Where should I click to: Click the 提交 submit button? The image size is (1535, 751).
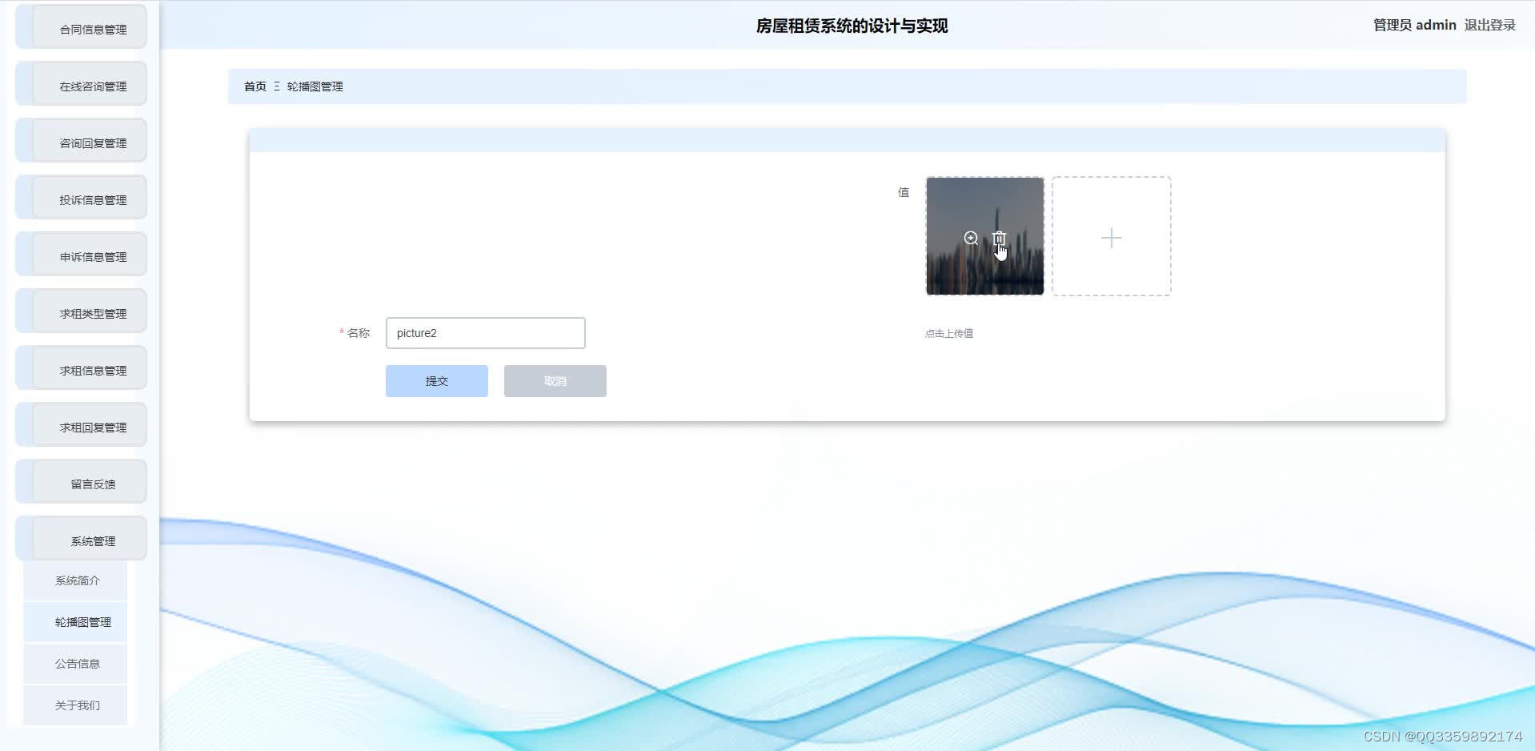pos(437,381)
